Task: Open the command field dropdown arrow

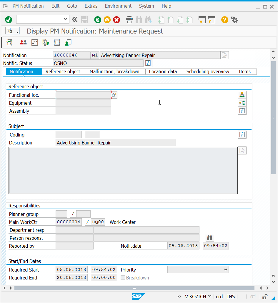Action: click(x=66, y=19)
